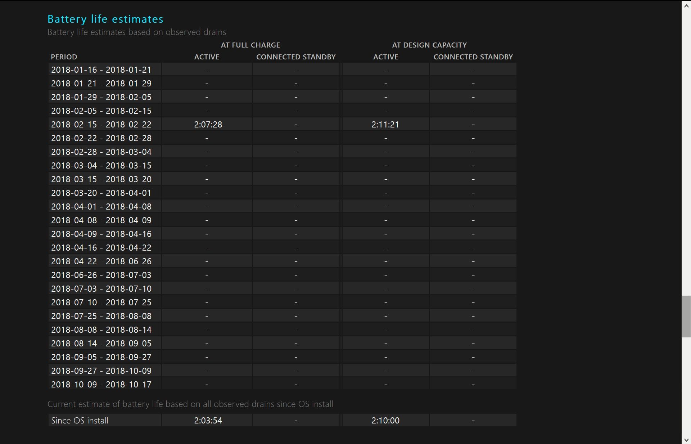Click the vertical scrollbar thumb

click(686, 317)
